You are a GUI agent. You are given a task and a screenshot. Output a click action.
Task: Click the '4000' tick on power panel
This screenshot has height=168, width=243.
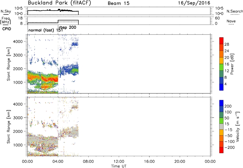point(18,42)
